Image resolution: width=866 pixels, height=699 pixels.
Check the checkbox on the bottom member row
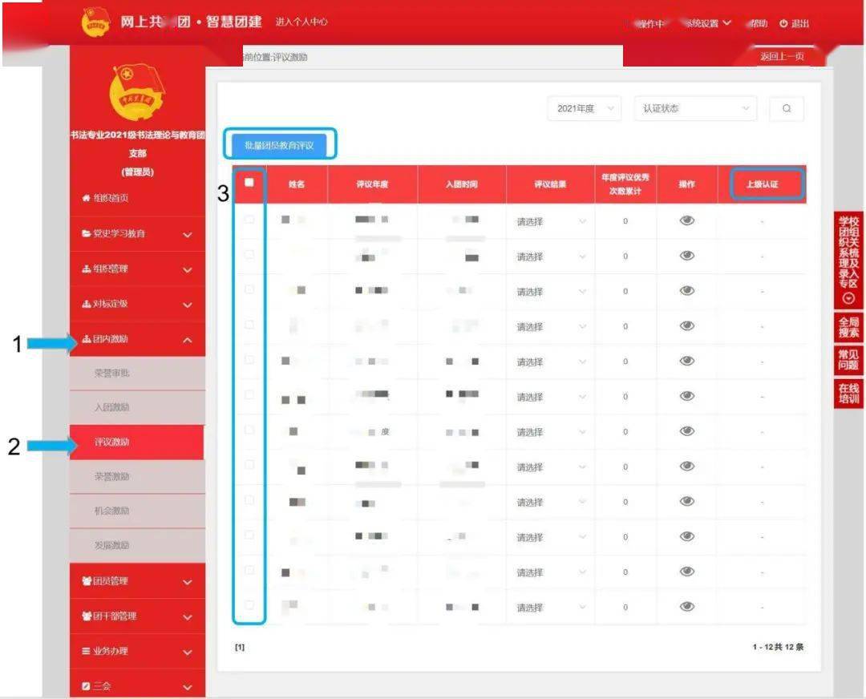249,607
